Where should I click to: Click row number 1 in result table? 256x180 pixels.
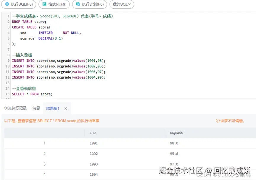(44, 143)
